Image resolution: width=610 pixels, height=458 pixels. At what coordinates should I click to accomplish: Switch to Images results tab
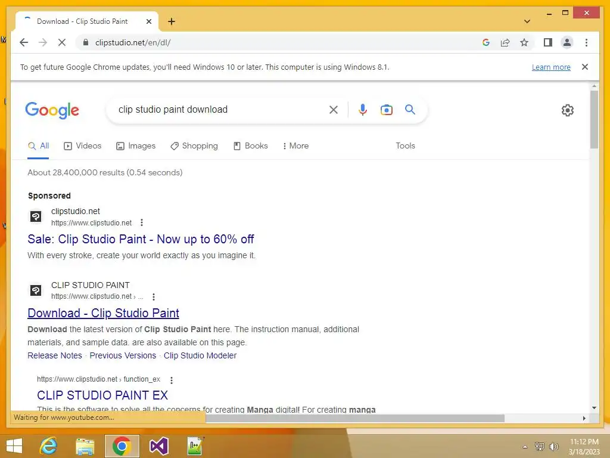[136, 146]
